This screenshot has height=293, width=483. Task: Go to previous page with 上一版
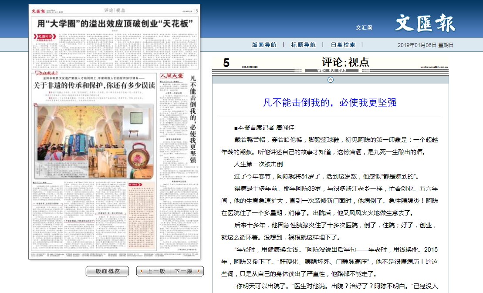153,271
